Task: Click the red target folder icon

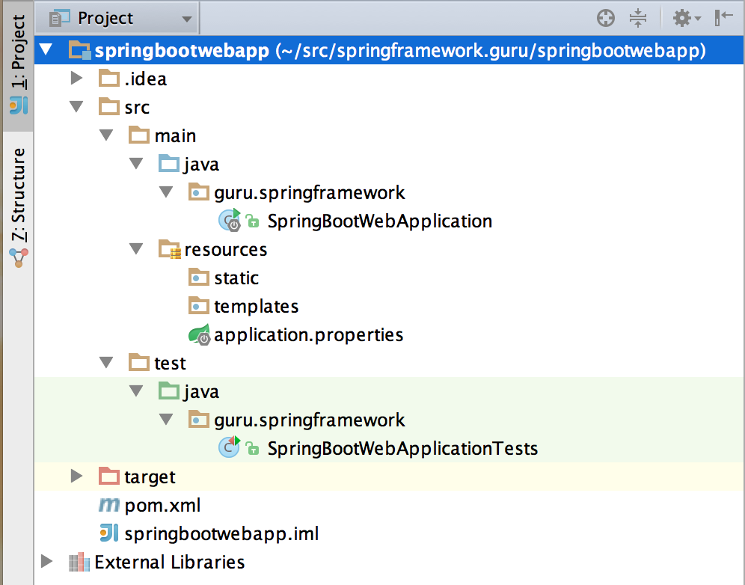Action: [x=108, y=476]
